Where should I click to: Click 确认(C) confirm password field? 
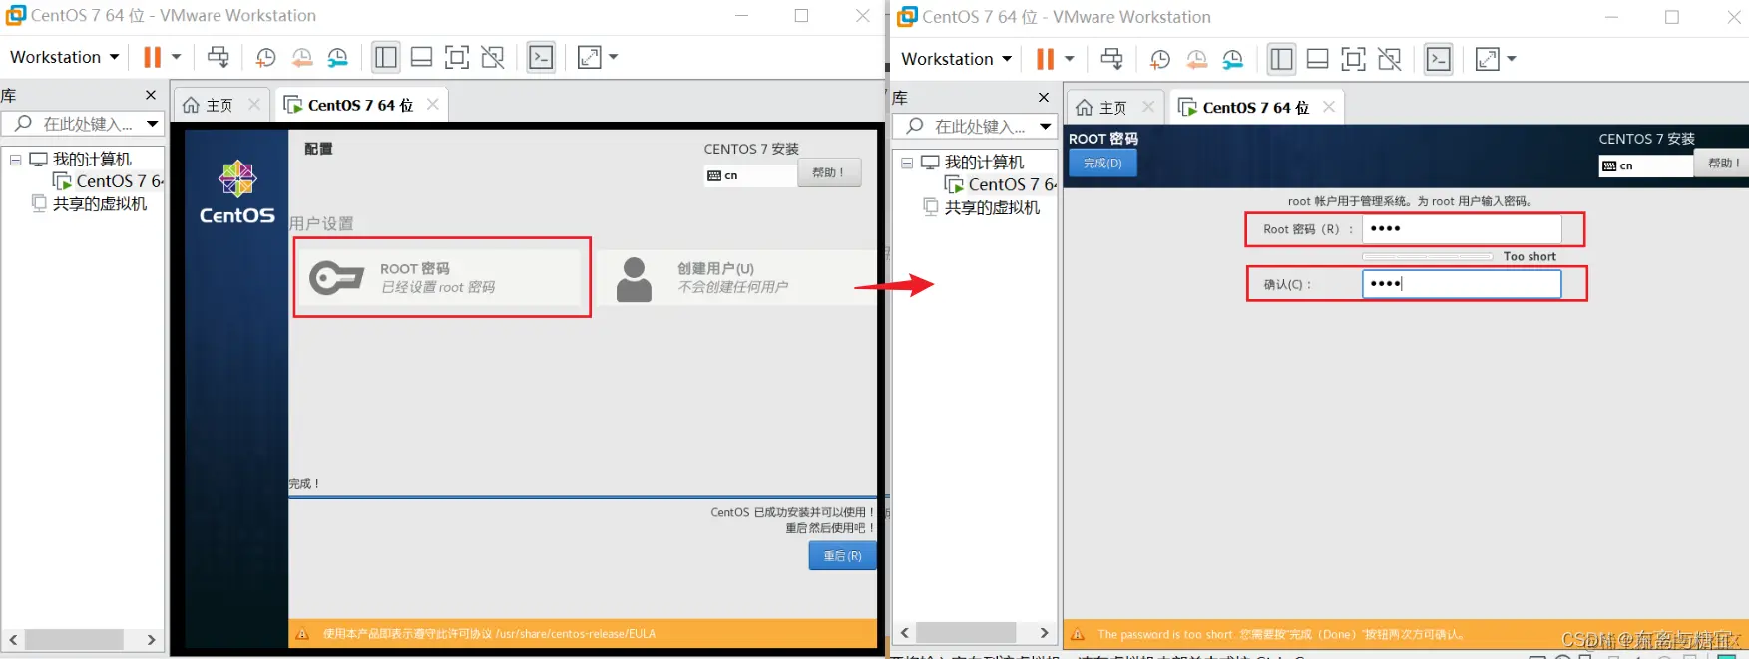(1461, 284)
